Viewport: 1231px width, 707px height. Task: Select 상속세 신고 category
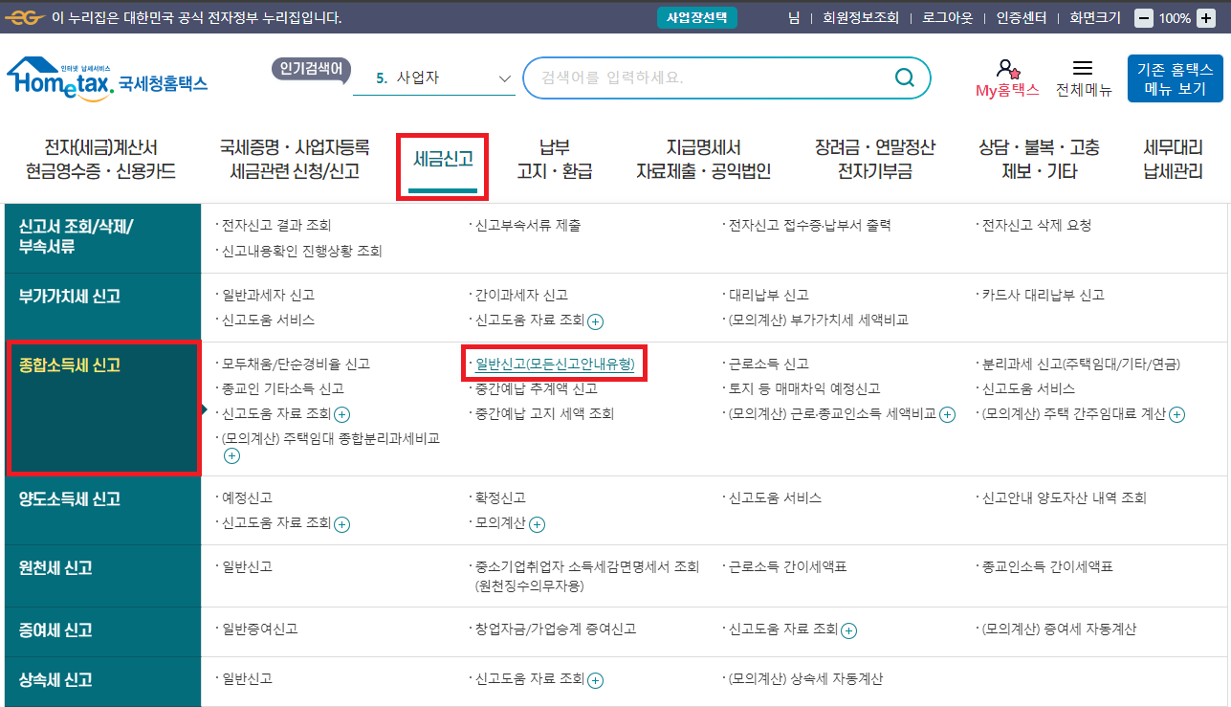click(103, 681)
